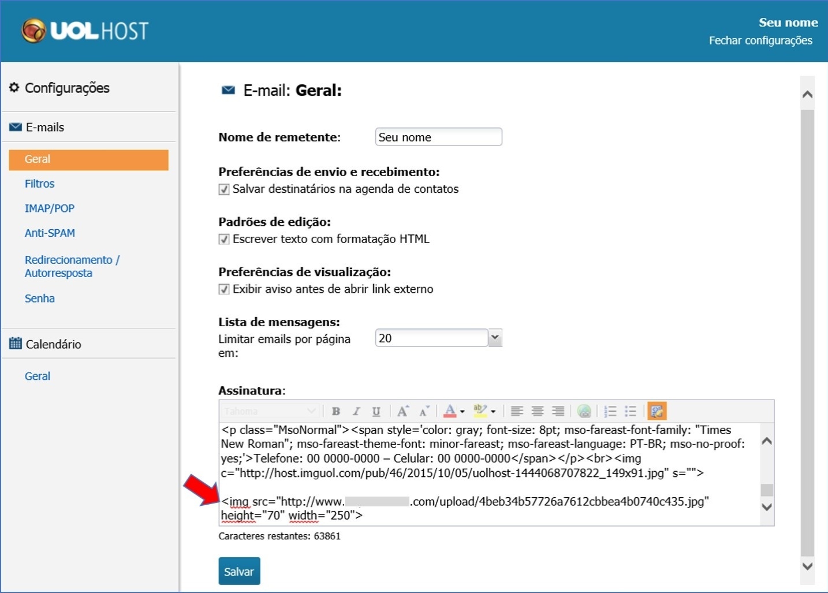Open Filtros settings

click(39, 184)
